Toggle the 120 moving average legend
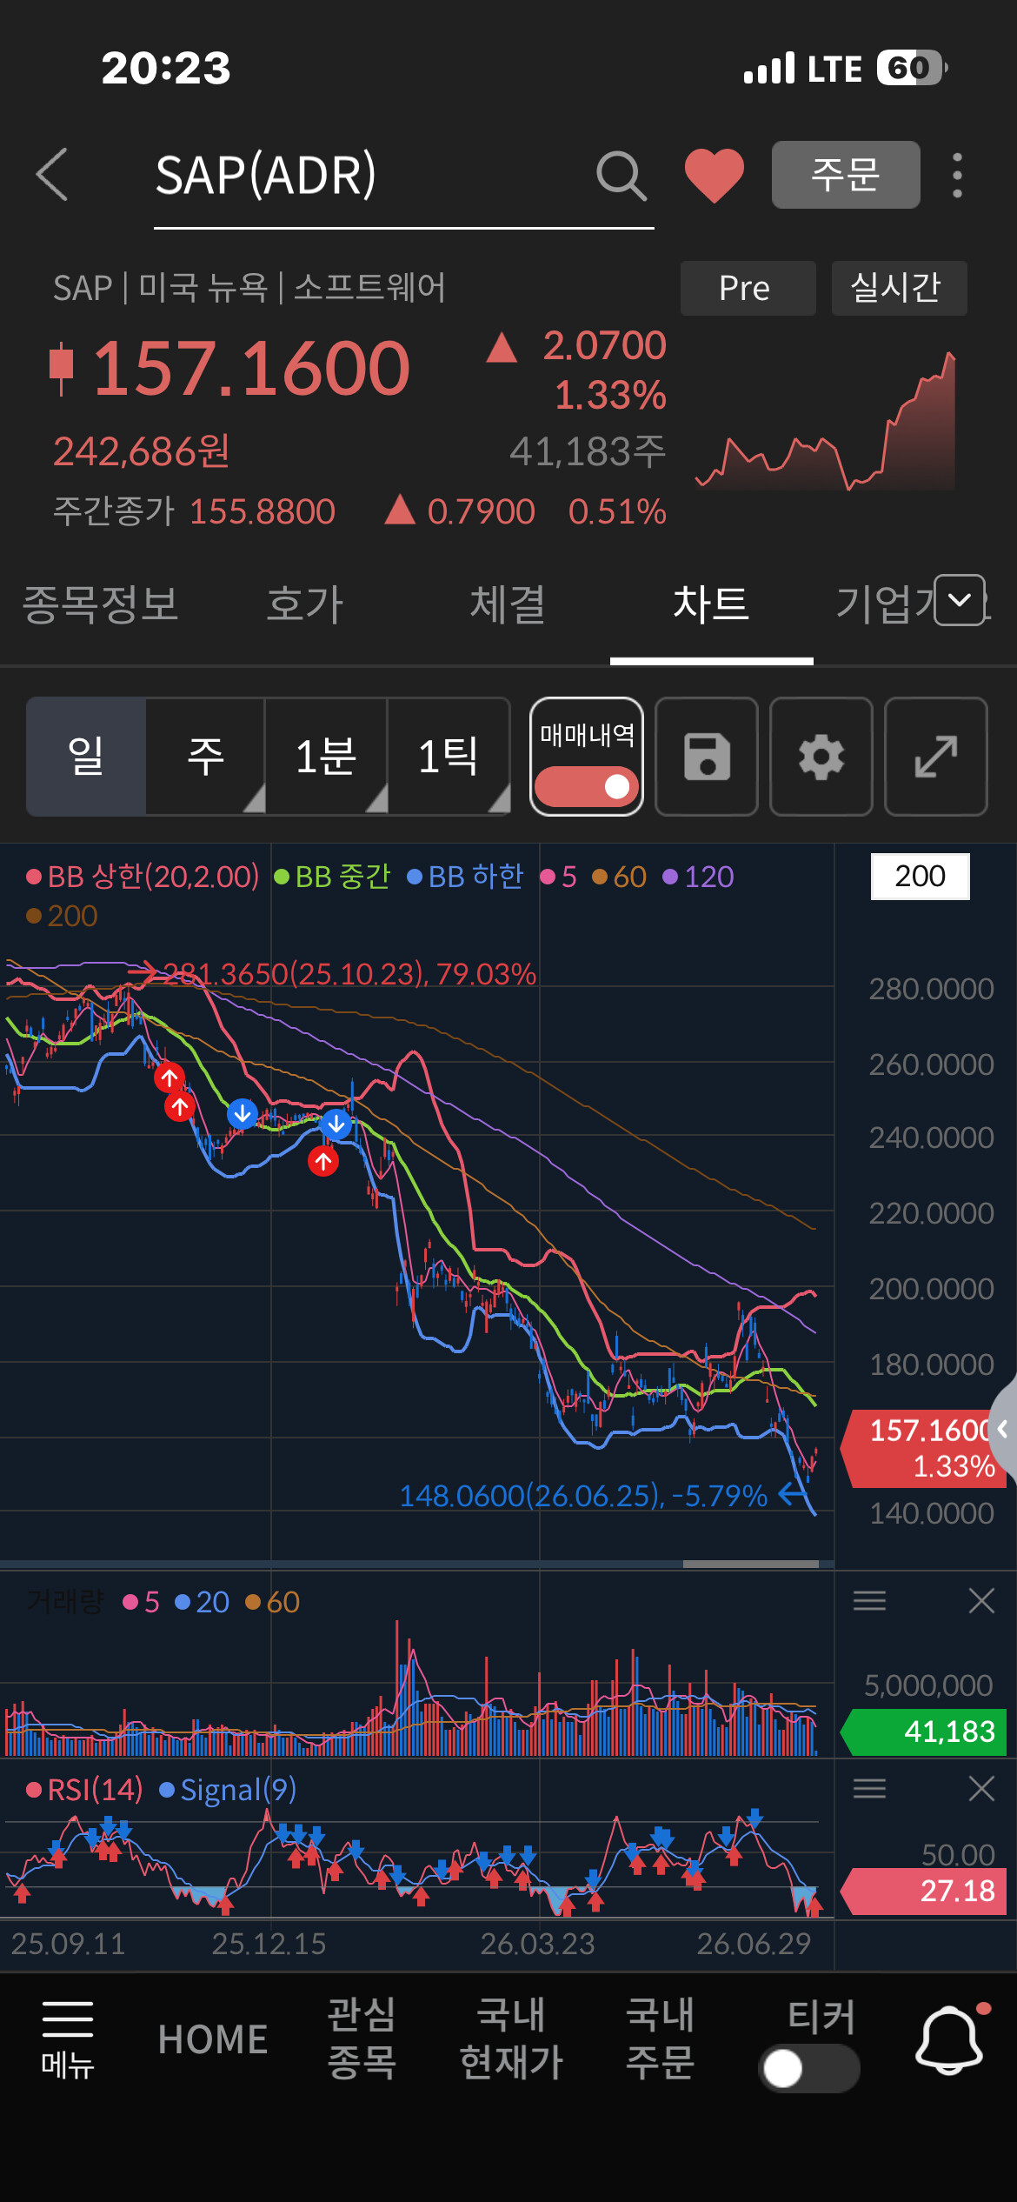This screenshot has width=1017, height=2202. [699, 877]
